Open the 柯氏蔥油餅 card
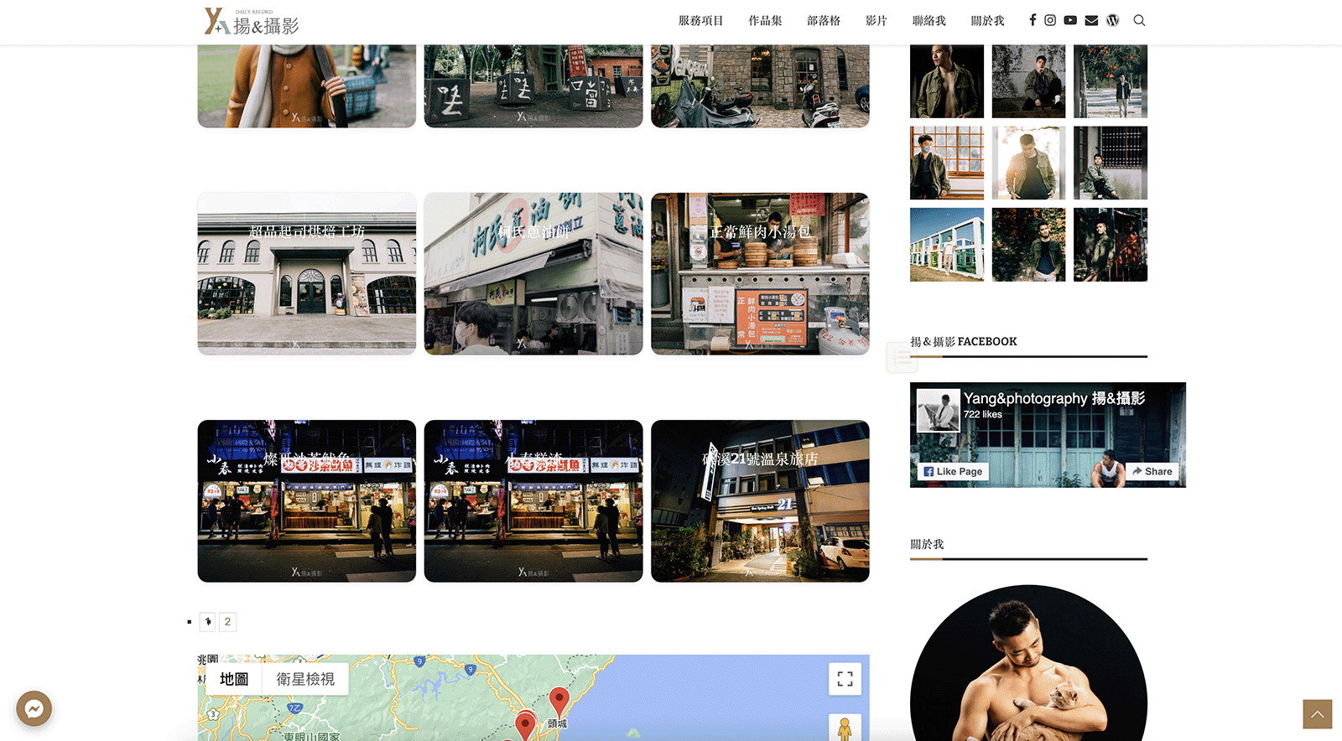Viewport: 1342px width, 741px height. click(x=533, y=274)
